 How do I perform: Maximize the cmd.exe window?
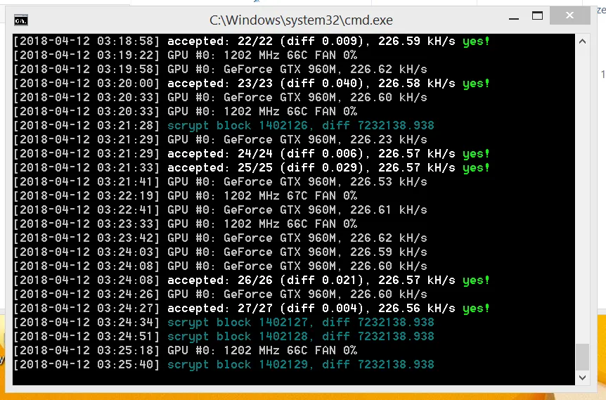coord(537,16)
